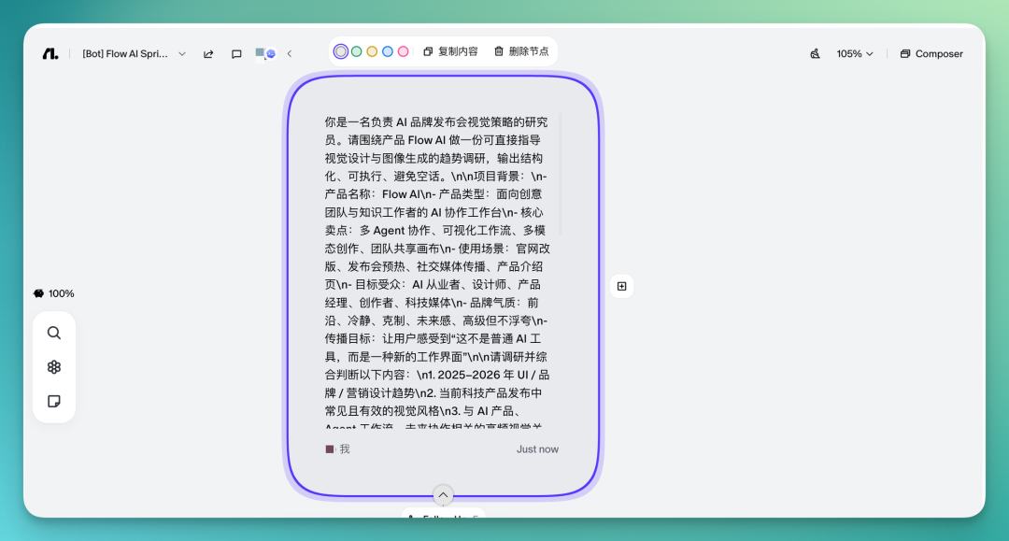Add a sticky note from left toolbar
Viewport: 1009px width, 541px height.
point(54,402)
